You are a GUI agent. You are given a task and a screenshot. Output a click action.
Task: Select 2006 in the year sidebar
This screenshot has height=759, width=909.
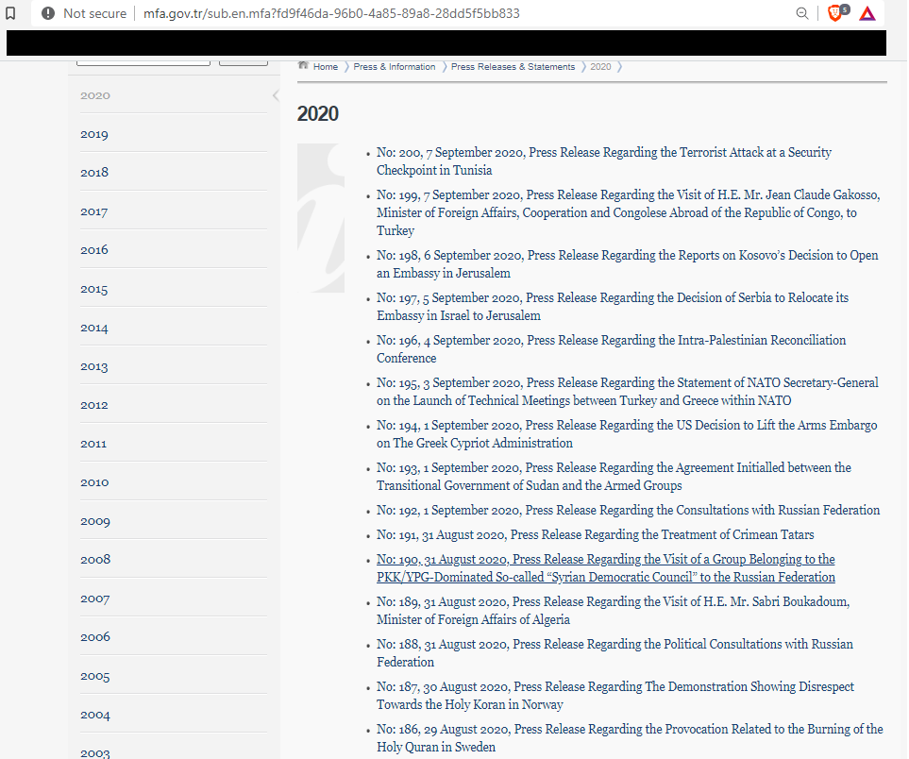point(95,636)
